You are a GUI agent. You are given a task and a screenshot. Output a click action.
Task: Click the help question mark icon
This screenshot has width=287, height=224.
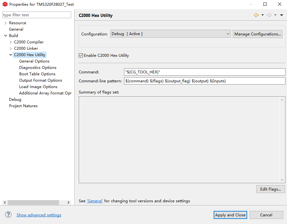click(x=8, y=214)
